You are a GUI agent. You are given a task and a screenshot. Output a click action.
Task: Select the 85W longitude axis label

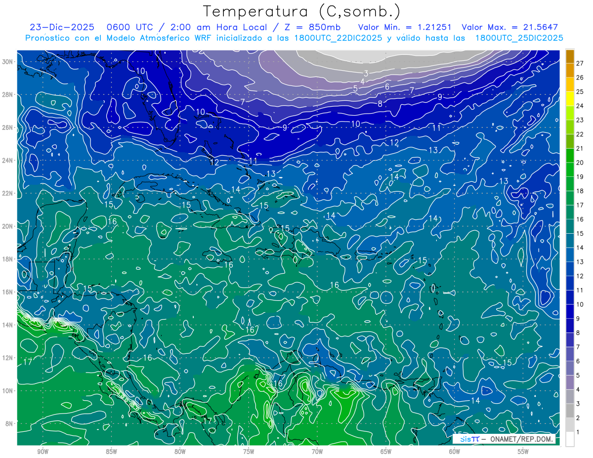point(111,452)
